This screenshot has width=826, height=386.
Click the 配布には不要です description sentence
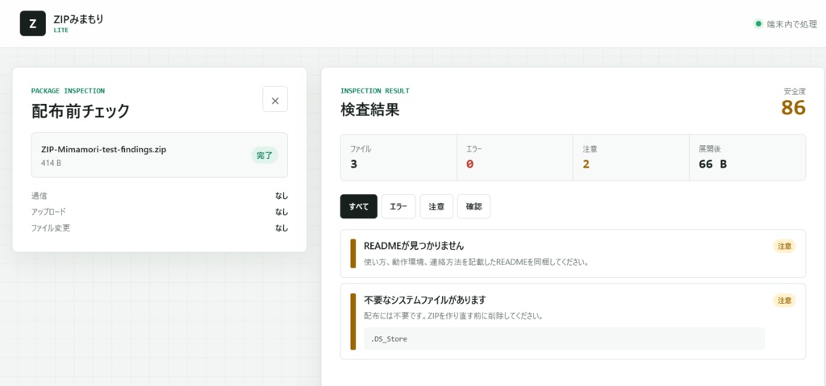453,317
